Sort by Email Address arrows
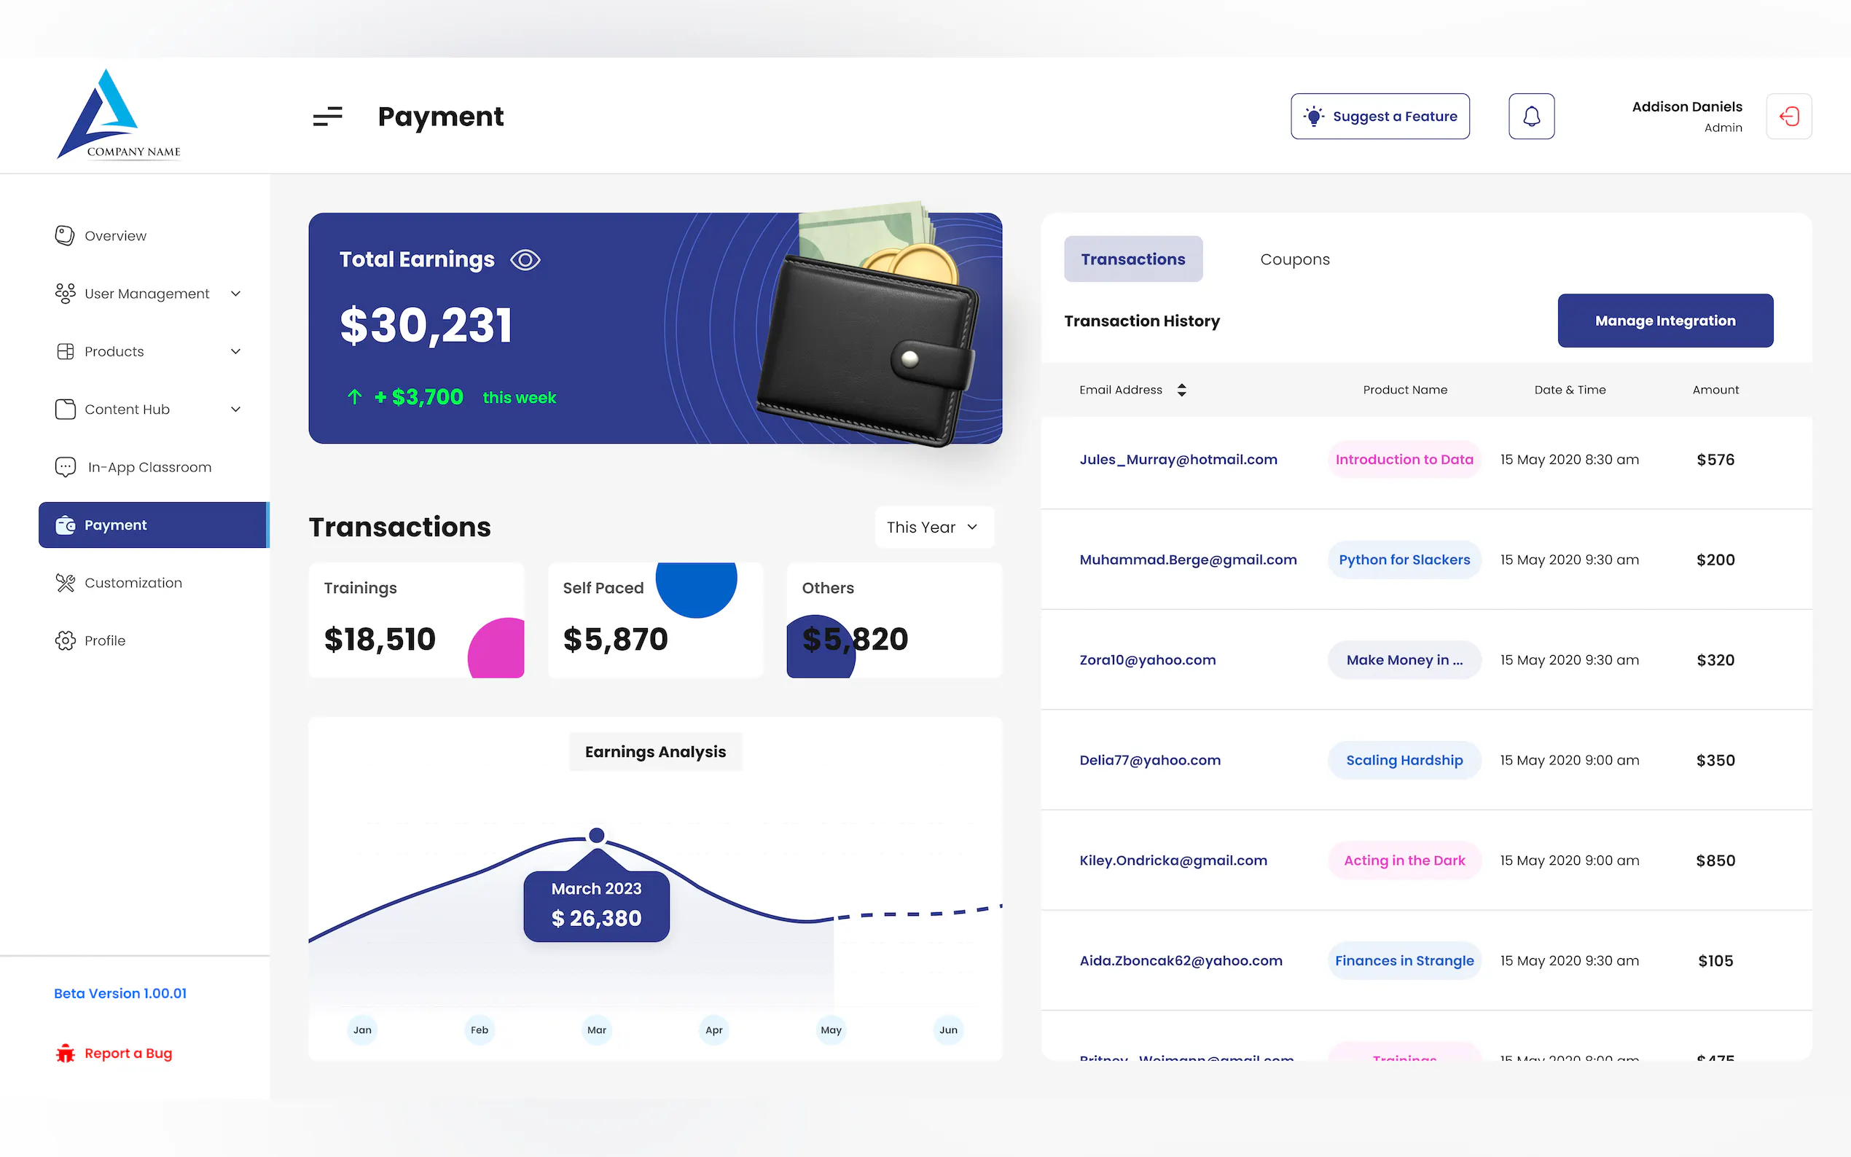Viewport: 1851px width, 1157px height. (x=1181, y=391)
